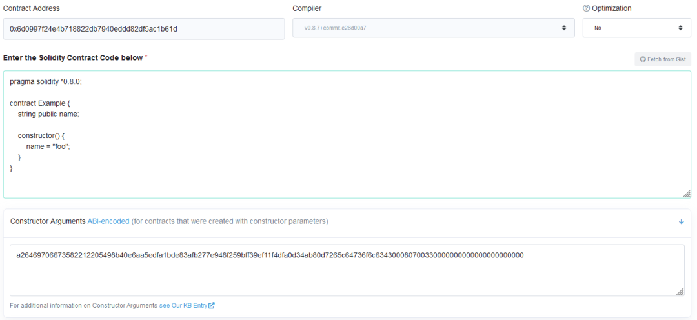Click the Constructor Arguments section header
Image resolution: width=697 pixels, height=320 pixels.
point(348,221)
